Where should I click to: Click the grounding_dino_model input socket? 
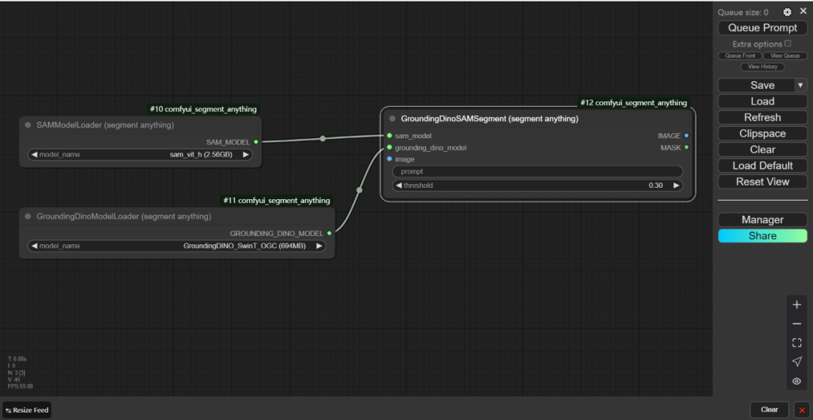coord(389,147)
